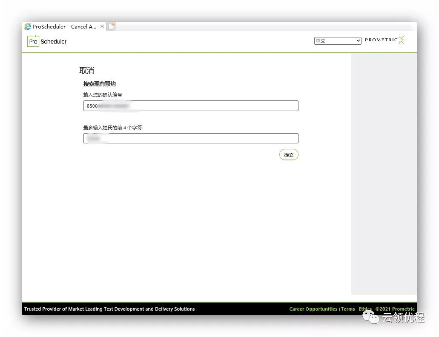Close the ProScheduler browser tab

tap(102, 26)
